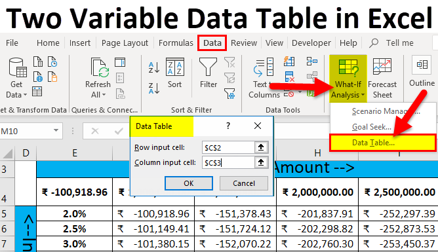Toggle the Filter funnel button

coord(208,73)
